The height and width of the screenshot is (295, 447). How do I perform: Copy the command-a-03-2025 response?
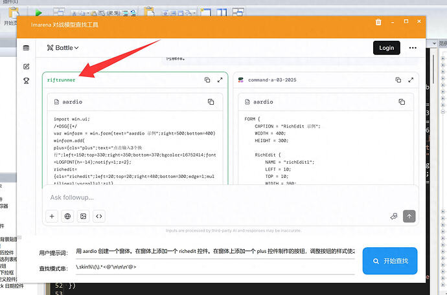click(x=398, y=80)
